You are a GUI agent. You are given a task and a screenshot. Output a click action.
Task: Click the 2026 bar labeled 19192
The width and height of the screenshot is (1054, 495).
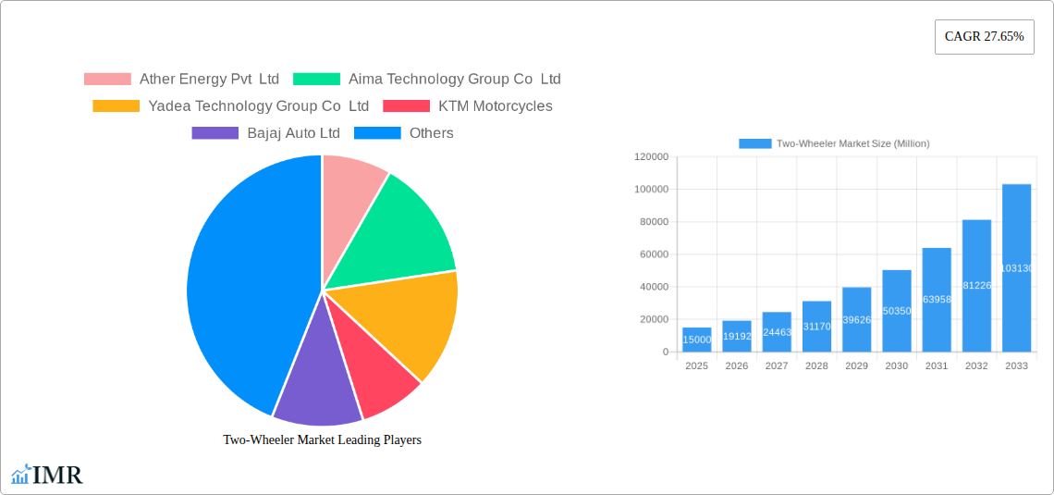point(737,336)
